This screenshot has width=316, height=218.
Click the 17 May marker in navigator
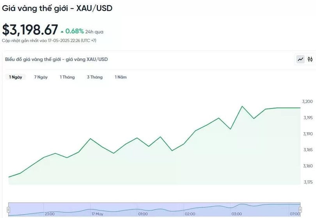click(98, 214)
